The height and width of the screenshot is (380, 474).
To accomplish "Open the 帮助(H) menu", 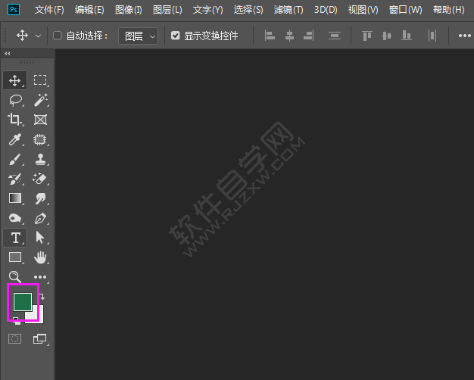I will [448, 10].
